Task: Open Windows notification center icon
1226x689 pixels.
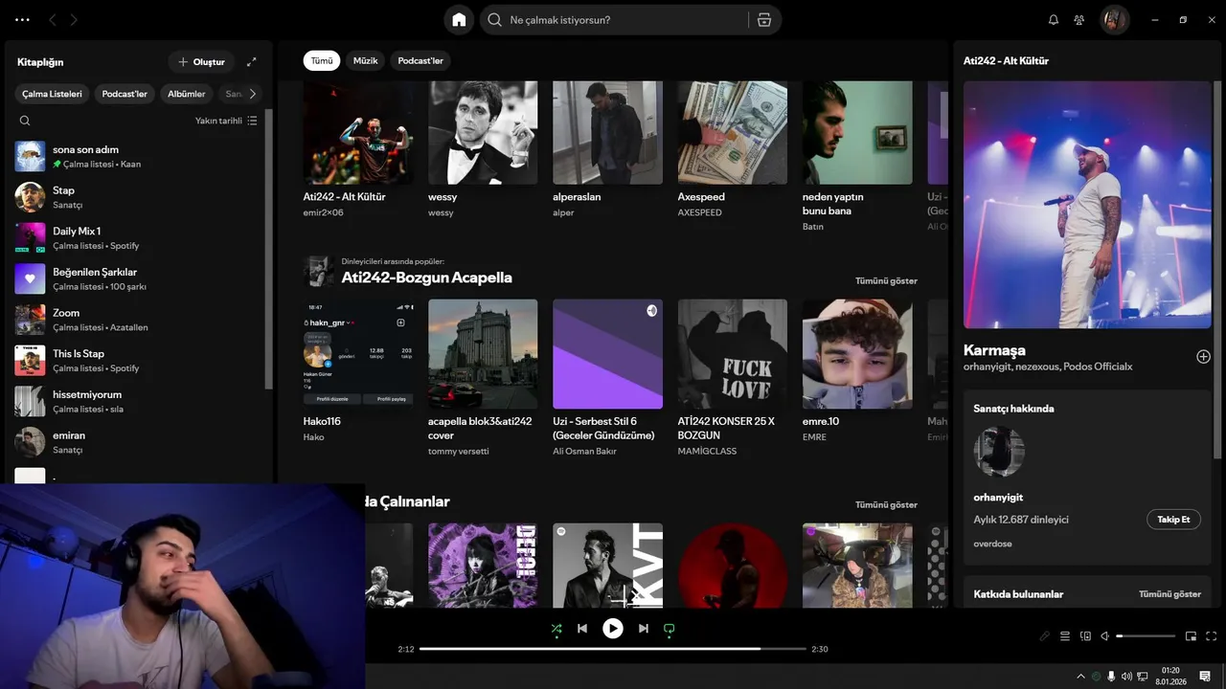Action: [1205, 676]
